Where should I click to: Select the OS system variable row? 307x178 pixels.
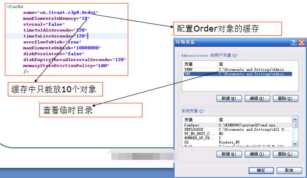point(238,142)
